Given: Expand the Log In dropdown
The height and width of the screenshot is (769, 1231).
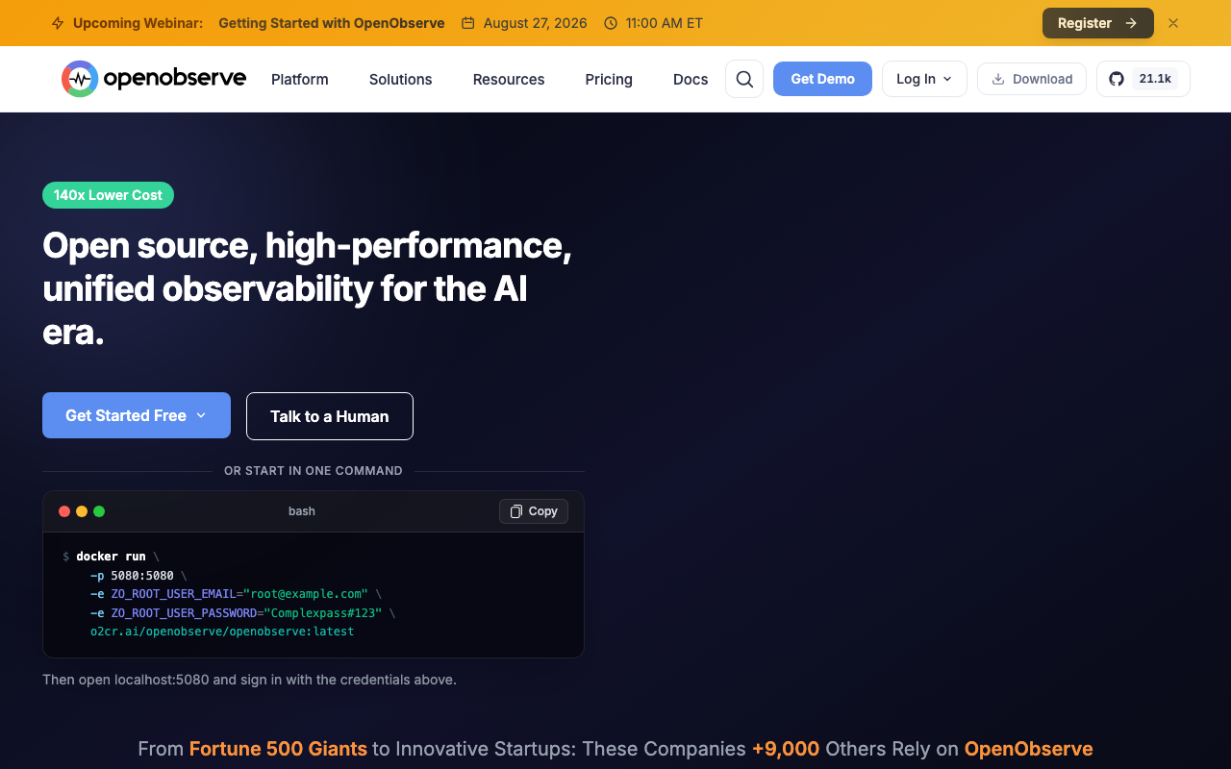Looking at the screenshot, I should click(x=924, y=79).
